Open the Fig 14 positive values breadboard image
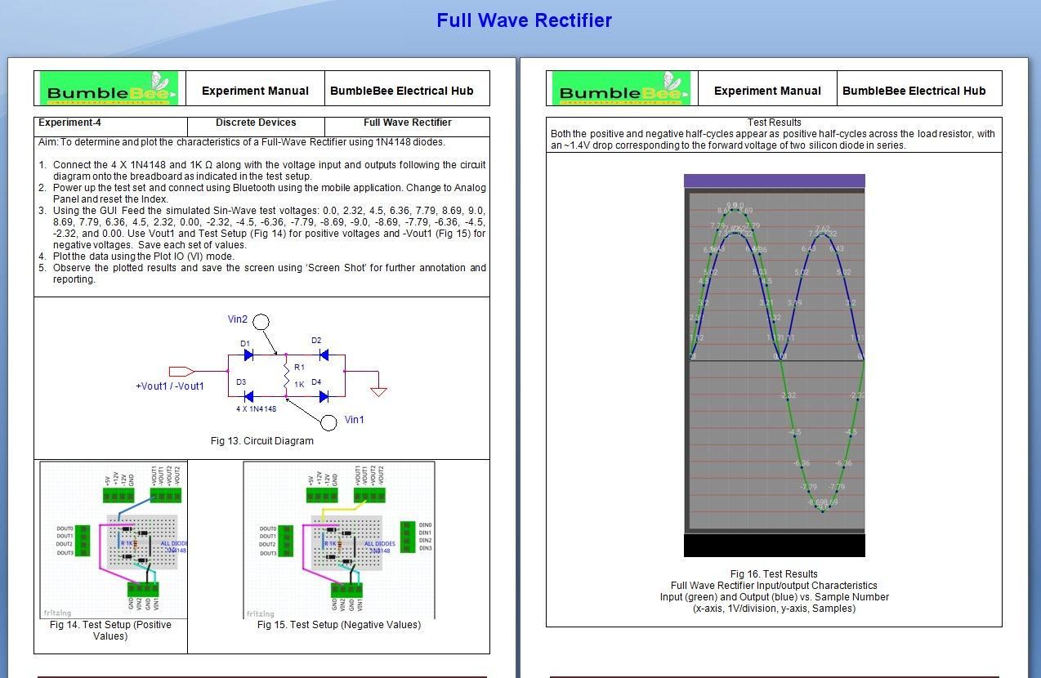Viewport: 1041px width, 678px height. click(x=114, y=540)
